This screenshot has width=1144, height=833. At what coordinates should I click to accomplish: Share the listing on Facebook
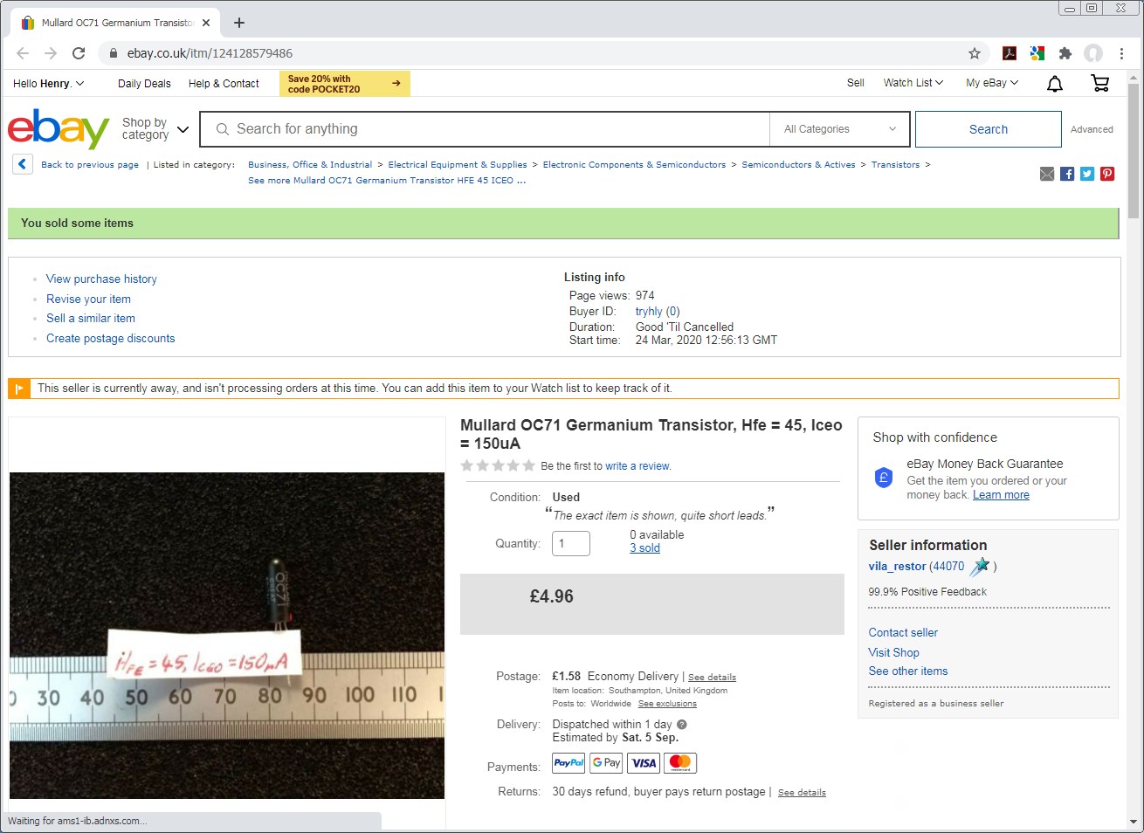coord(1067,174)
